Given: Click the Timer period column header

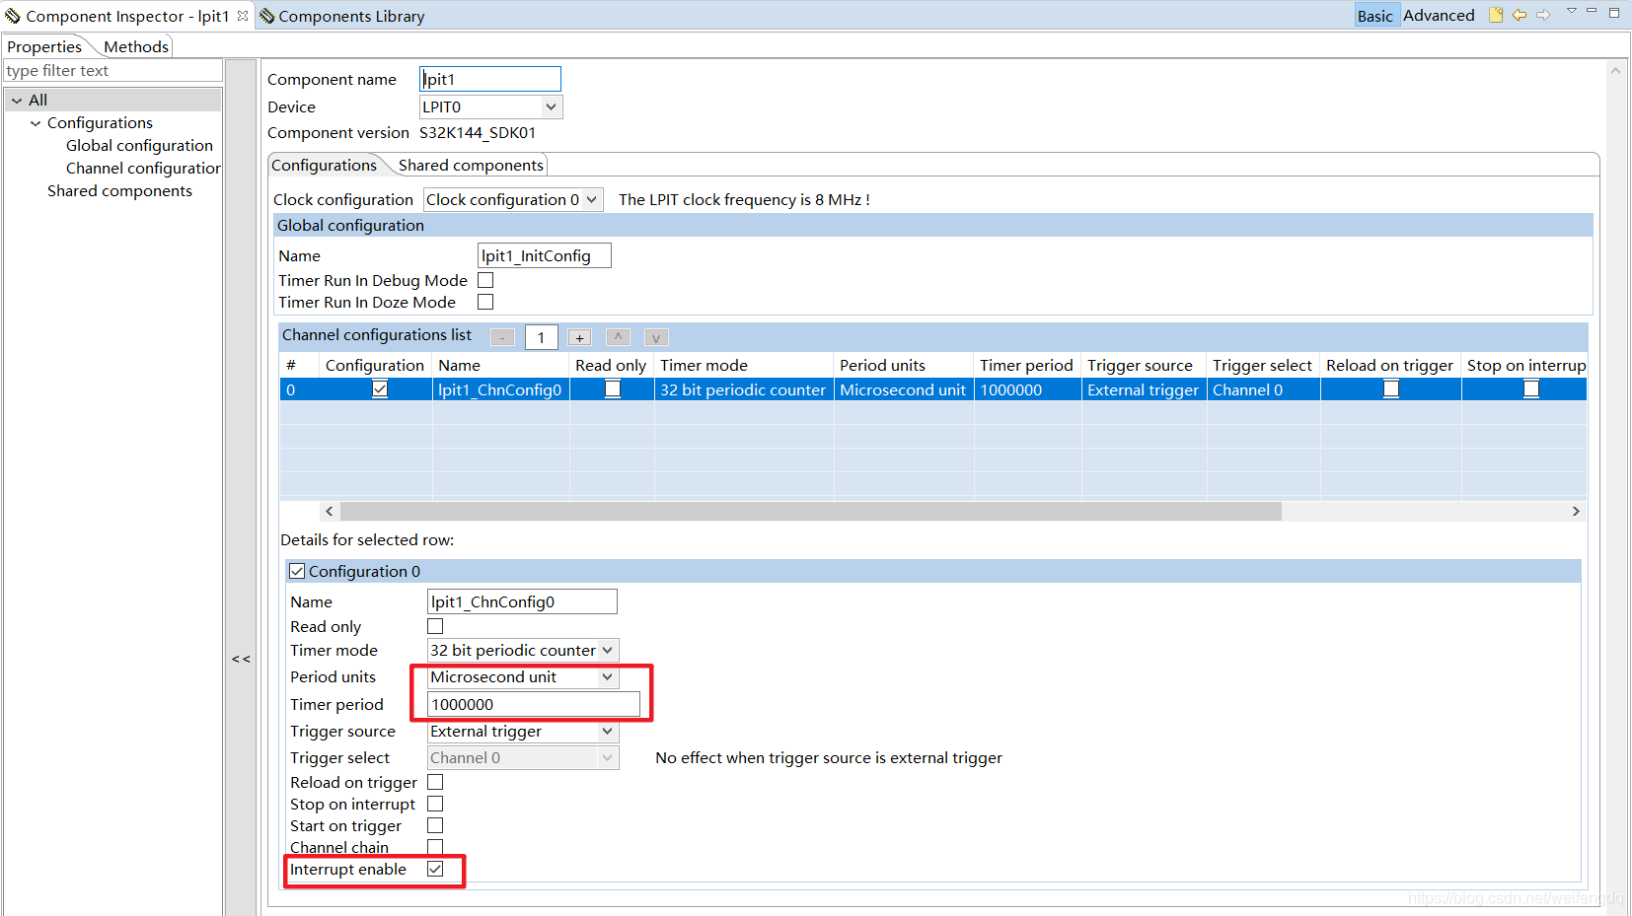Looking at the screenshot, I should point(1027,366).
